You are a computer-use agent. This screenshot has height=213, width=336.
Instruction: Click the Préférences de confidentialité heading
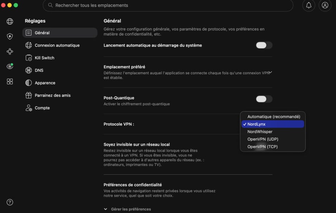pyautogui.click(x=133, y=185)
